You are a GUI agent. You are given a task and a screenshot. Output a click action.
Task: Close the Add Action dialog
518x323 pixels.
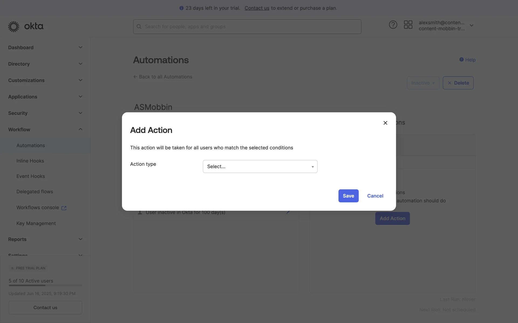[385, 123]
